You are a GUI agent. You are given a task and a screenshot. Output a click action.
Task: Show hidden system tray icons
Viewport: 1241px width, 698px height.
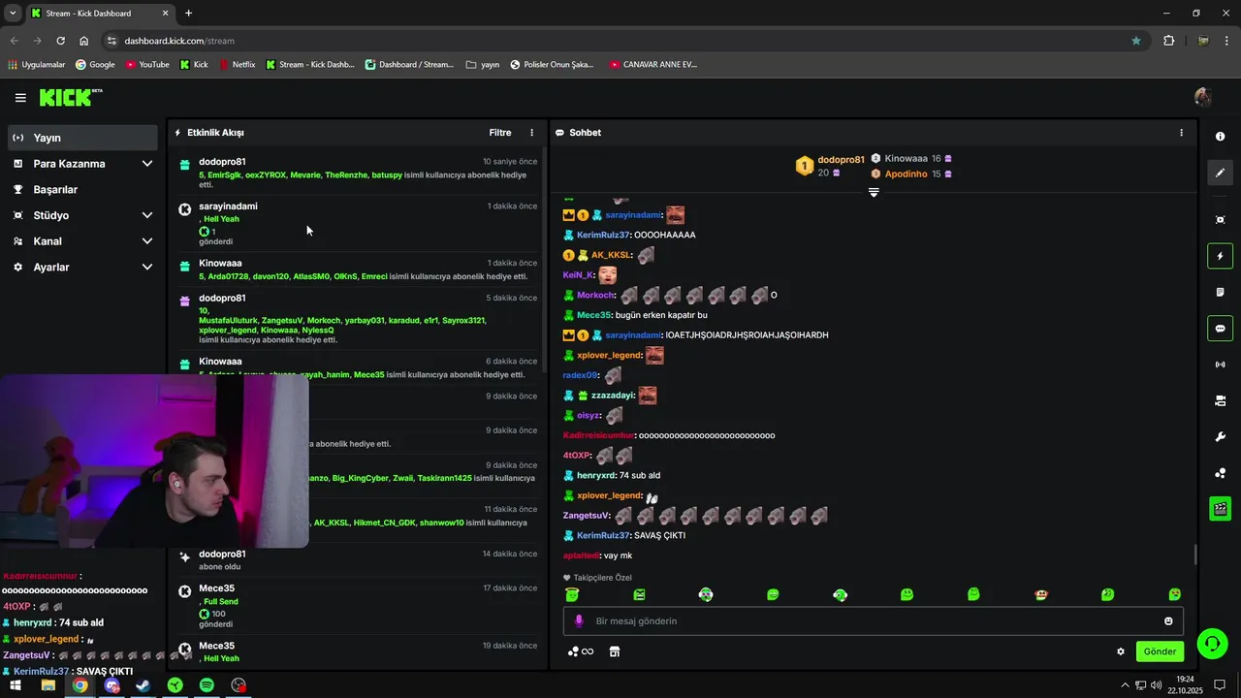pos(1125,685)
